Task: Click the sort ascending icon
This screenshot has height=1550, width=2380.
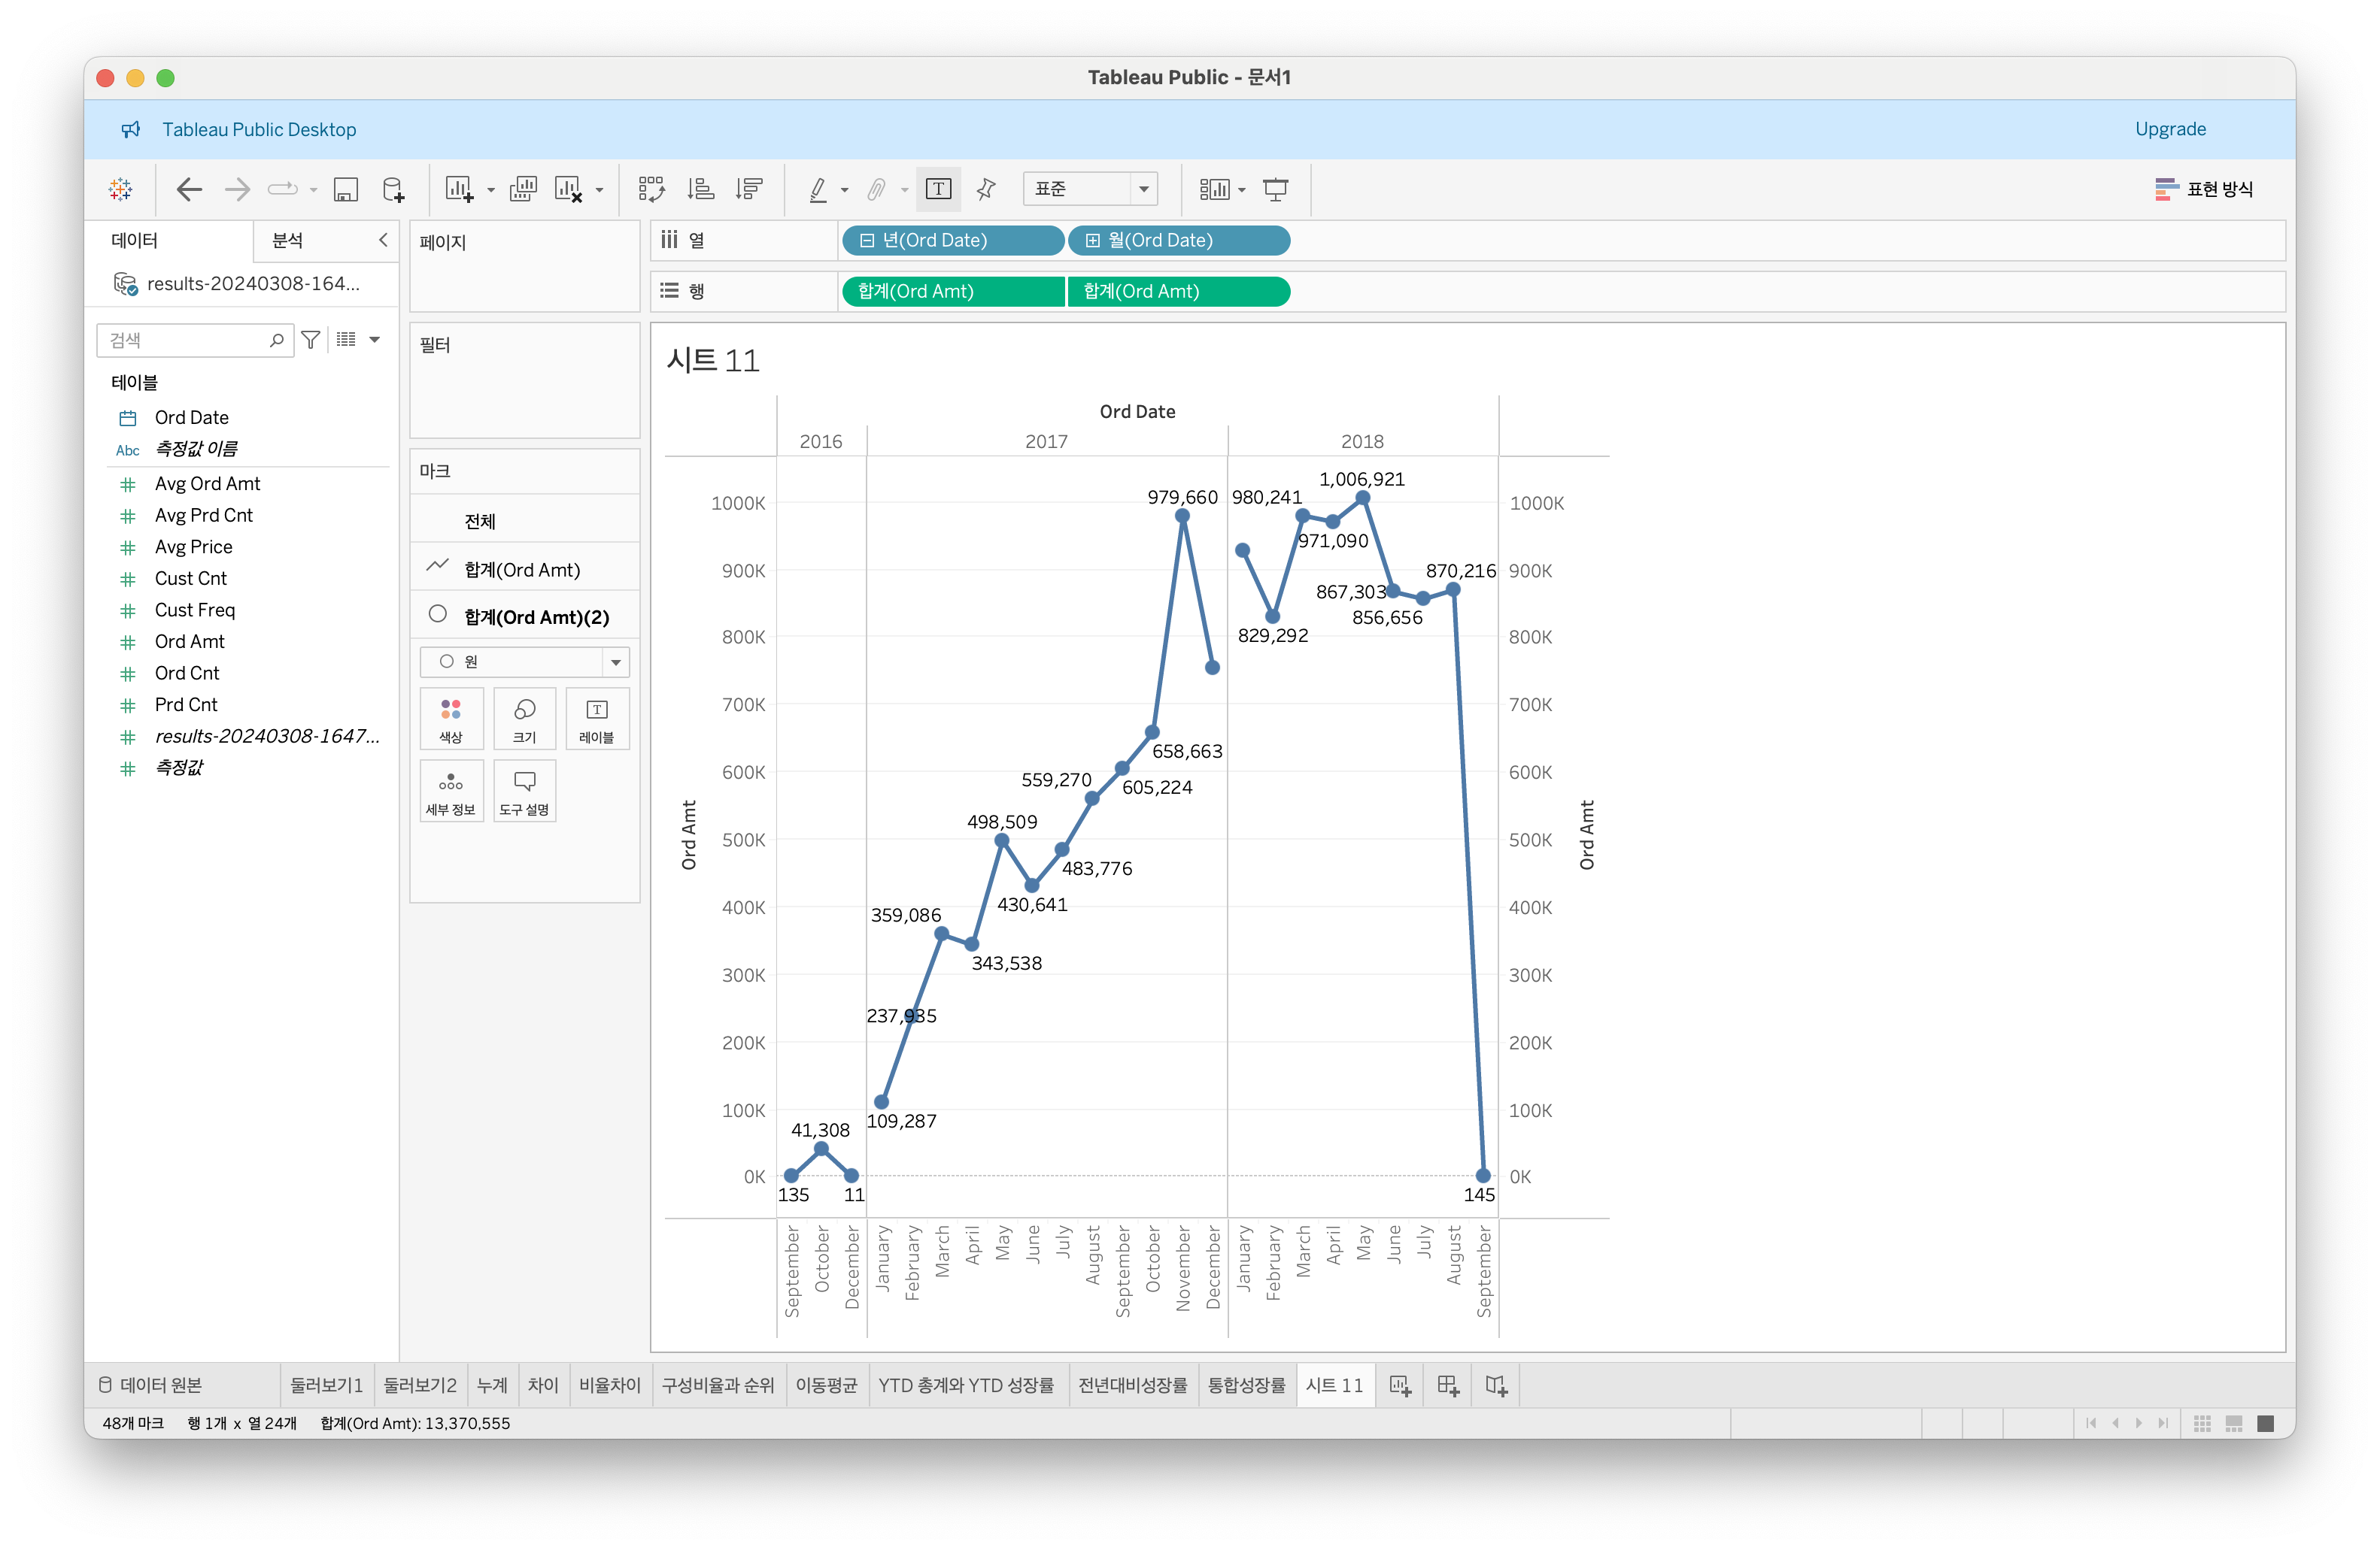Action: tap(701, 189)
